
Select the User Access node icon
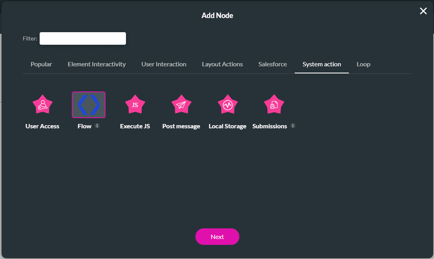tap(42, 104)
